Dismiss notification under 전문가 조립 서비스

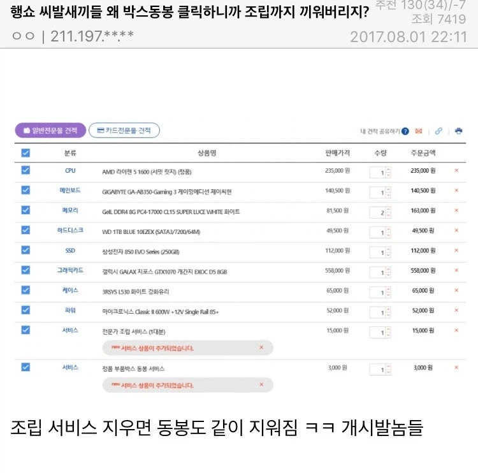coord(261,347)
